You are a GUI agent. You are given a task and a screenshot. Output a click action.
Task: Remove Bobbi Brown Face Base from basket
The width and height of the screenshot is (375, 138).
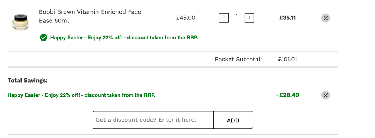[325, 18]
